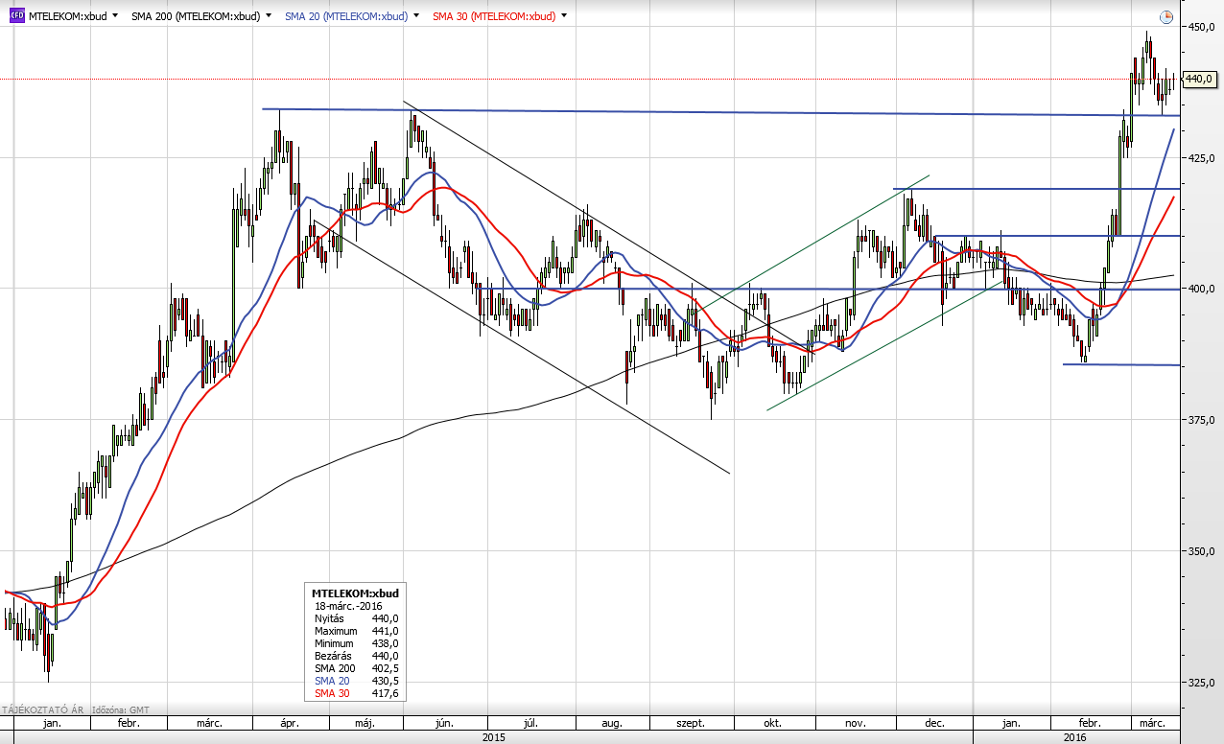Click the 450,0 price axis label
This screenshot has height=744, width=1224.
(x=1203, y=27)
